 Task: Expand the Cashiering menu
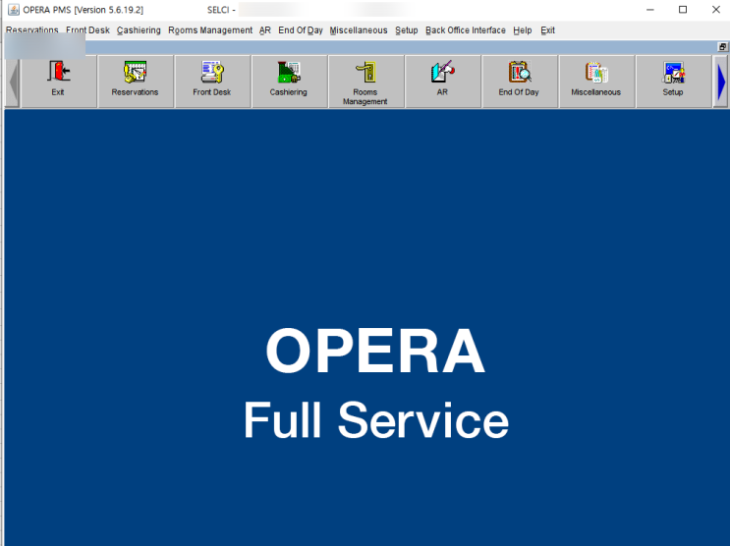[139, 30]
